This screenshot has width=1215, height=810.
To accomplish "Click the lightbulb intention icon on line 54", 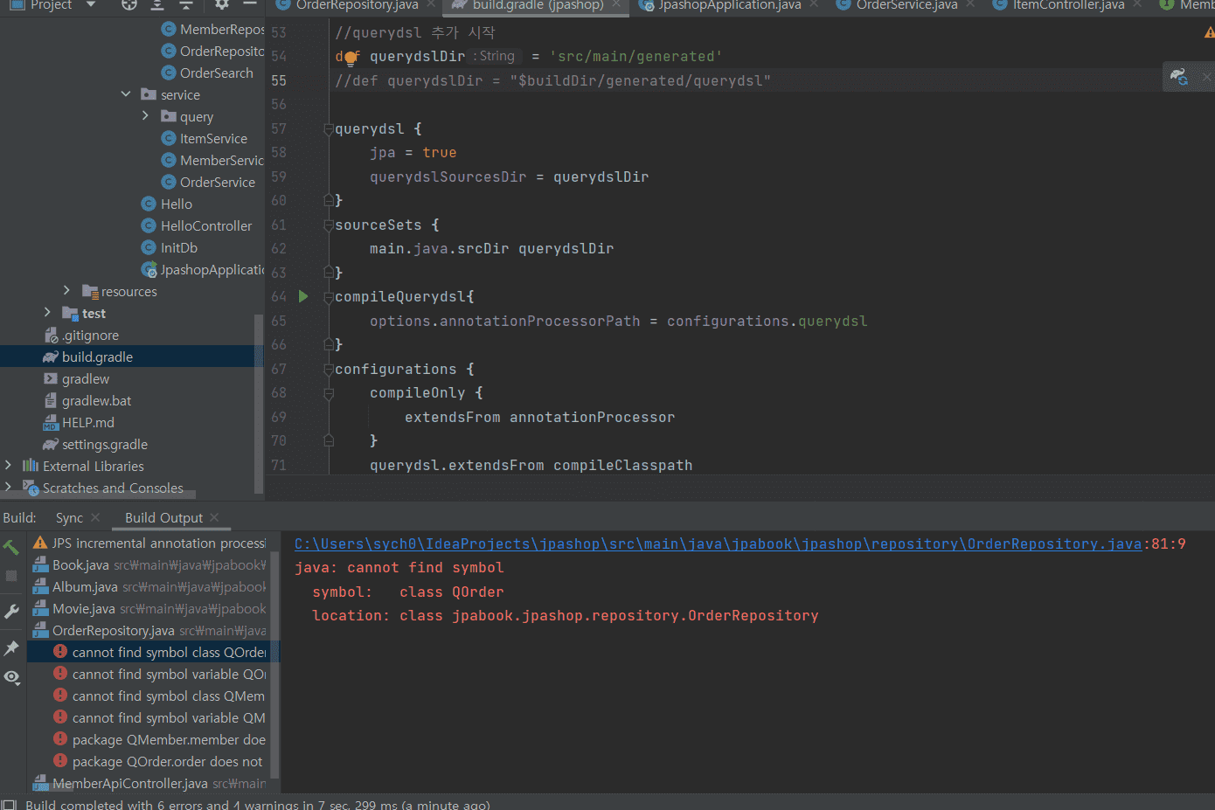I will point(351,58).
